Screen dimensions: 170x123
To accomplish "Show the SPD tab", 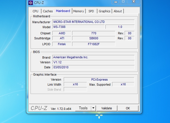I will pyautogui.click(x=91, y=11).
